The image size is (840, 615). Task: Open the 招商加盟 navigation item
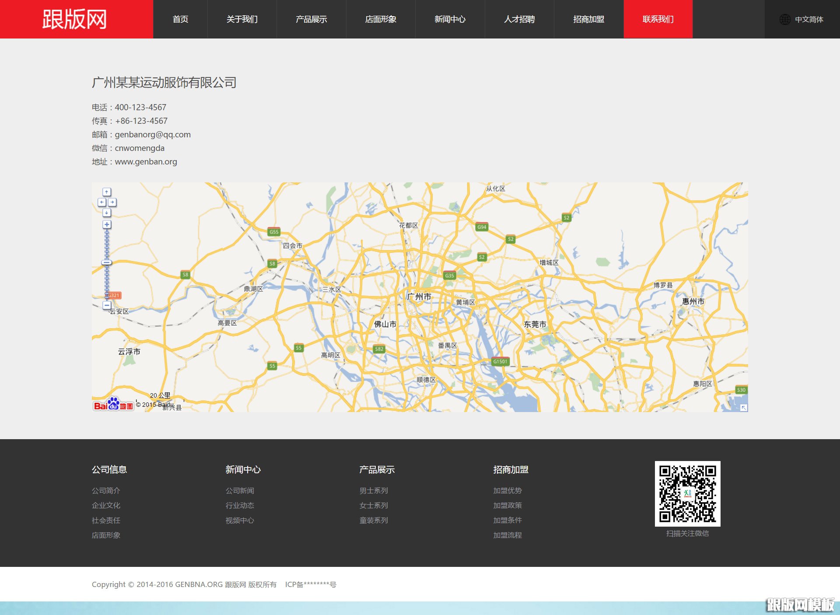point(588,19)
